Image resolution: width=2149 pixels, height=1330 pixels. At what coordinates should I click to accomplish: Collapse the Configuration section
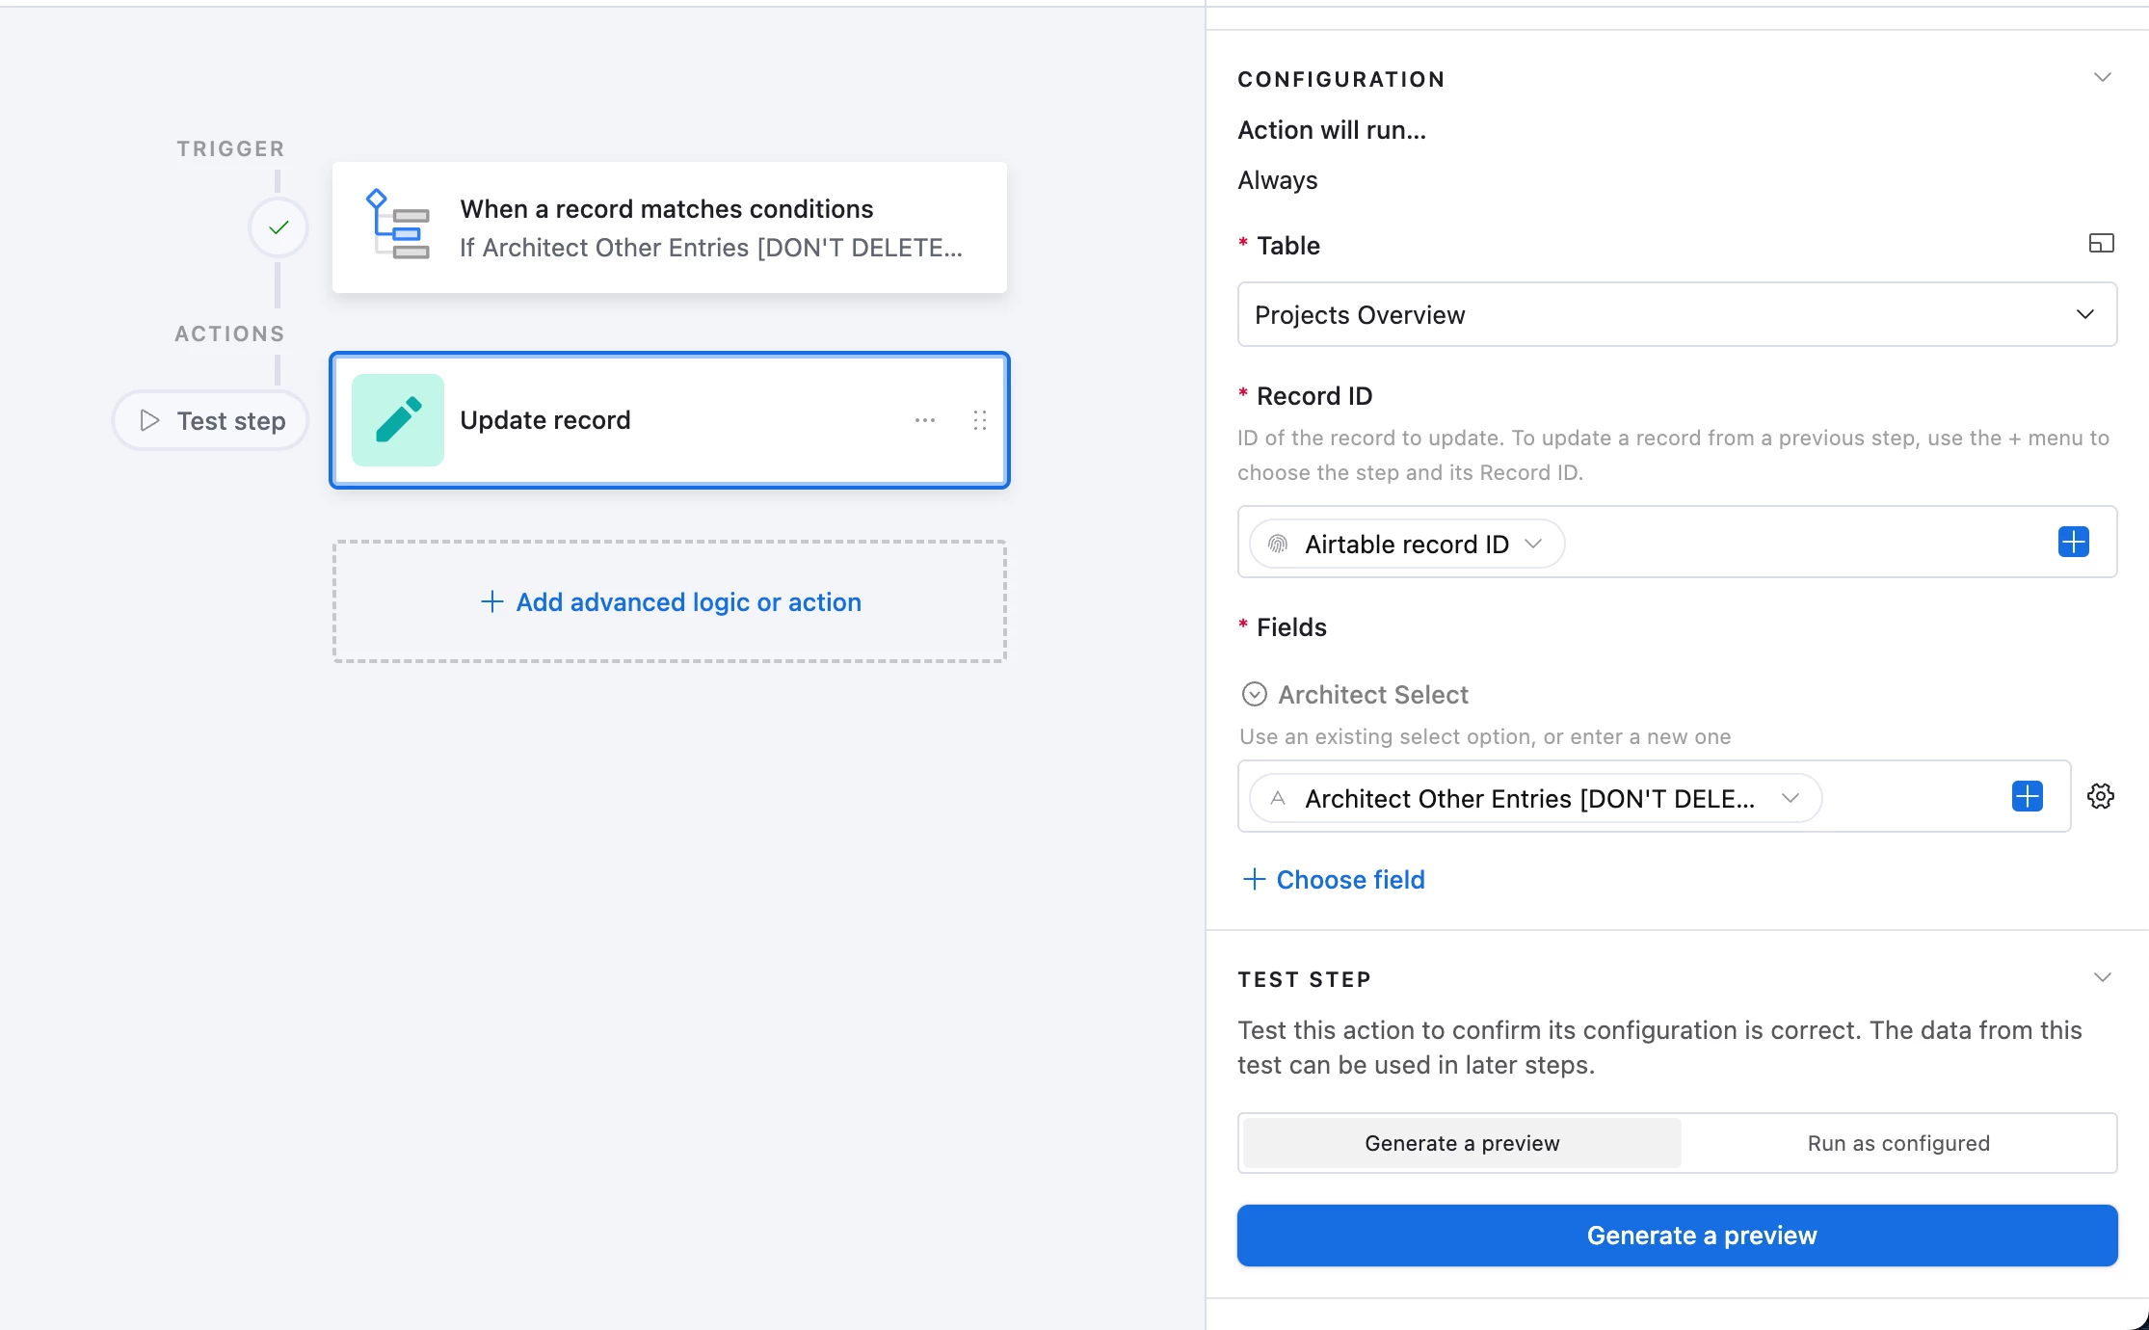(2102, 77)
